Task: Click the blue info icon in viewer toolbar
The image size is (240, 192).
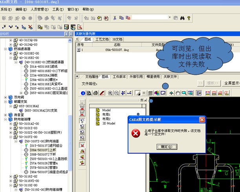Action: coord(83,93)
